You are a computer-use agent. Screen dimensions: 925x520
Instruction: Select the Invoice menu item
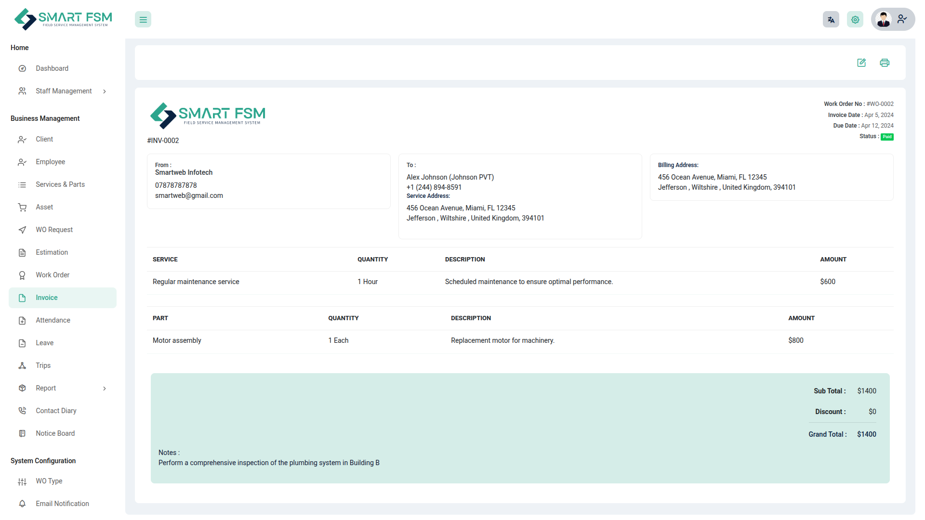coord(47,298)
